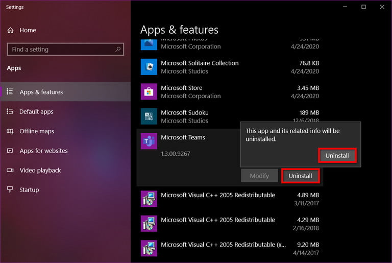Viewport: 392px width, 263px height.
Task: Select Apps & features in the sidebar
Action: pyautogui.click(x=65, y=92)
